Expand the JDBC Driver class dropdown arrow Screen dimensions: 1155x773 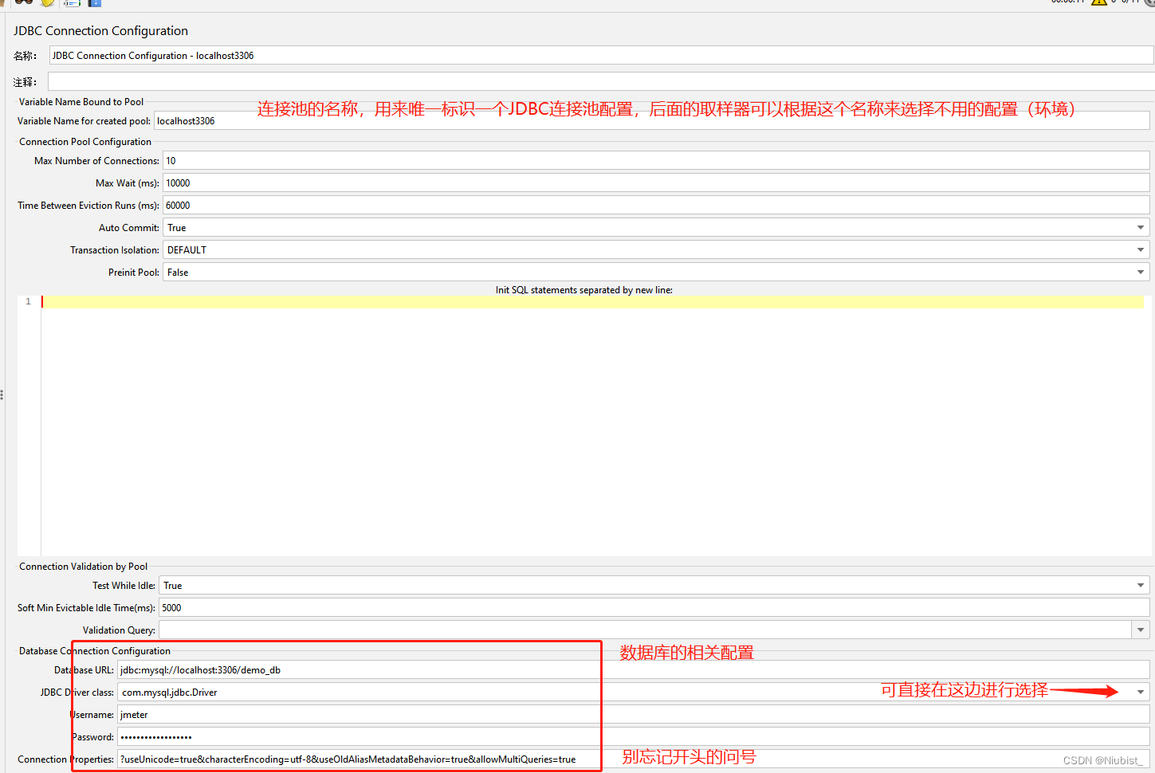(1141, 692)
